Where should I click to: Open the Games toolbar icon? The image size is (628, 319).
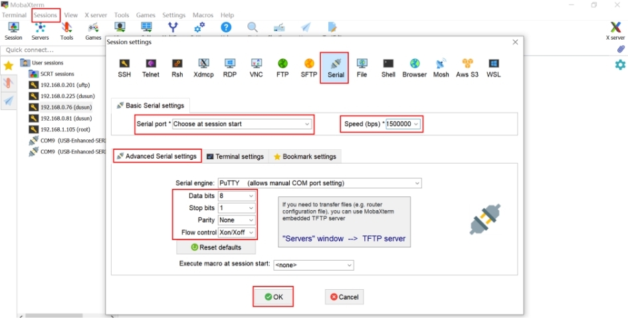[x=93, y=31]
